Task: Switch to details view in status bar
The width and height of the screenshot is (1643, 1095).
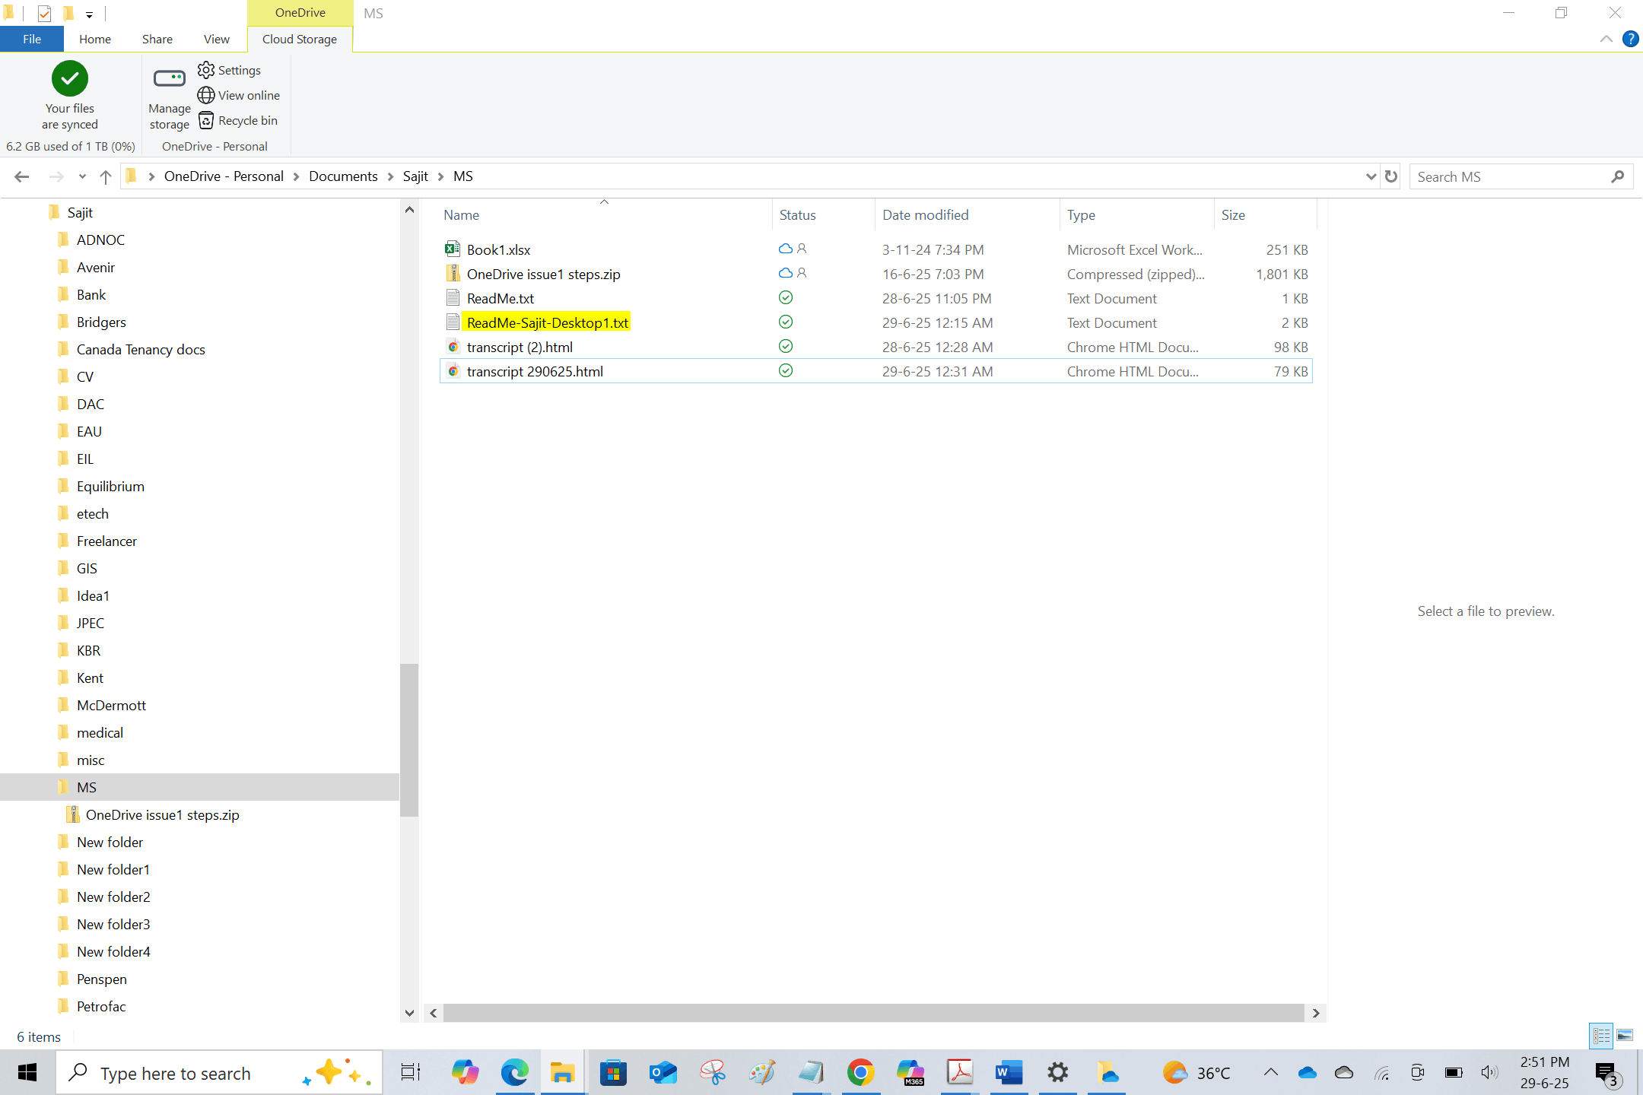Action: coord(1601,1036)
